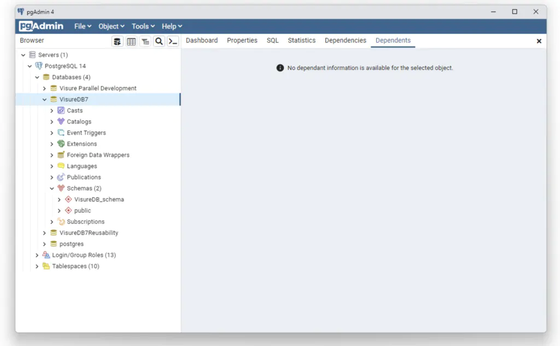Image resolution: width=560 pixels, height=346 pixels.
Task: Select the postgres database label
Action: (72, 244)
